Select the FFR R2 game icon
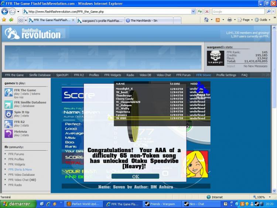The image size is (277, 208). pos(8,124)
